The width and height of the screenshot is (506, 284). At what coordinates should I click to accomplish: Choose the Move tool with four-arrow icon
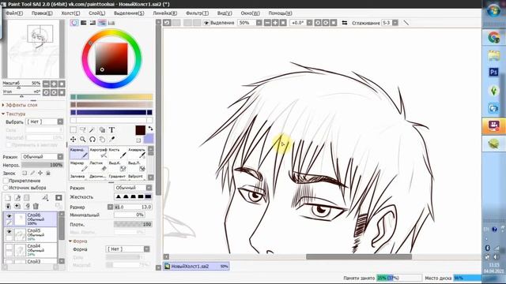click(x=74, y=140)
